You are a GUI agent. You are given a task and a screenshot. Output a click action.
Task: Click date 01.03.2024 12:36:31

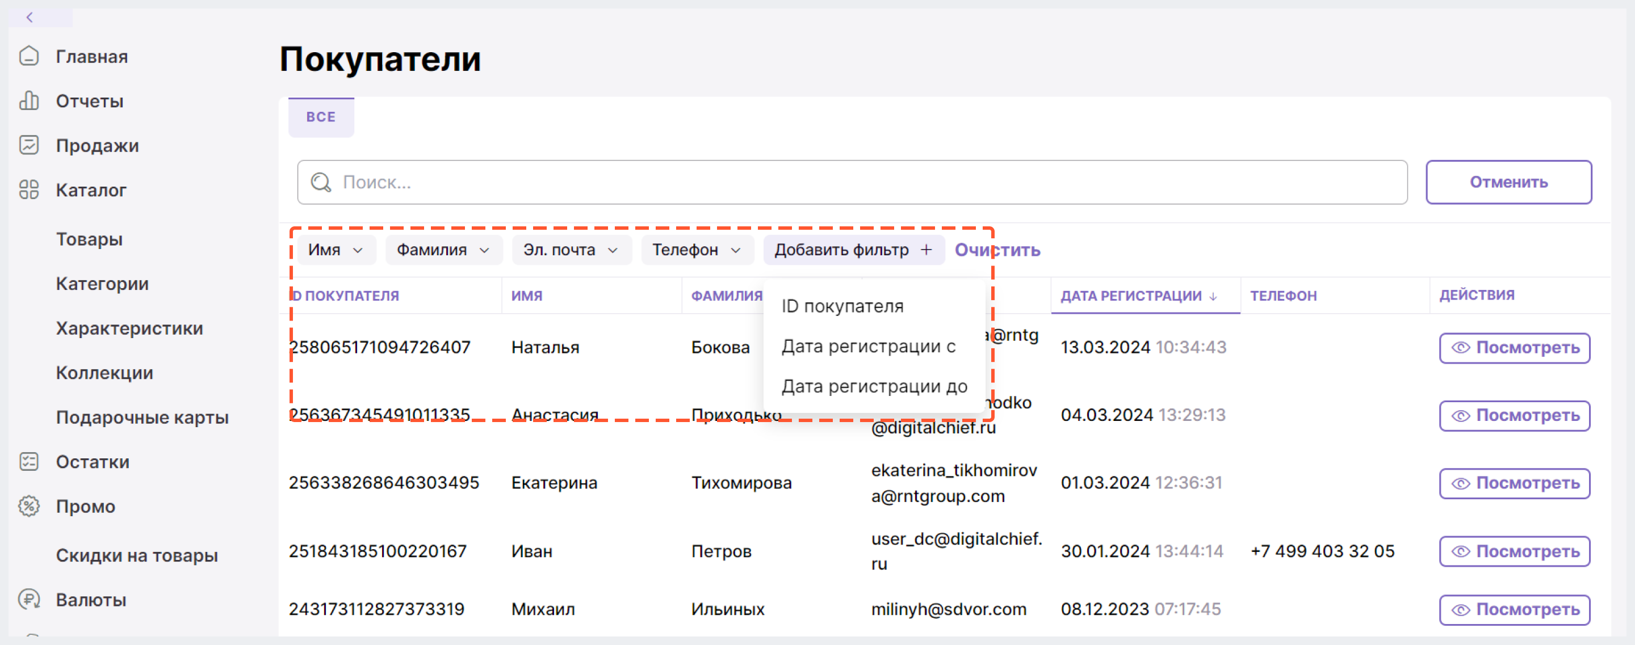pyautogui.click(x=1141, y=483)
